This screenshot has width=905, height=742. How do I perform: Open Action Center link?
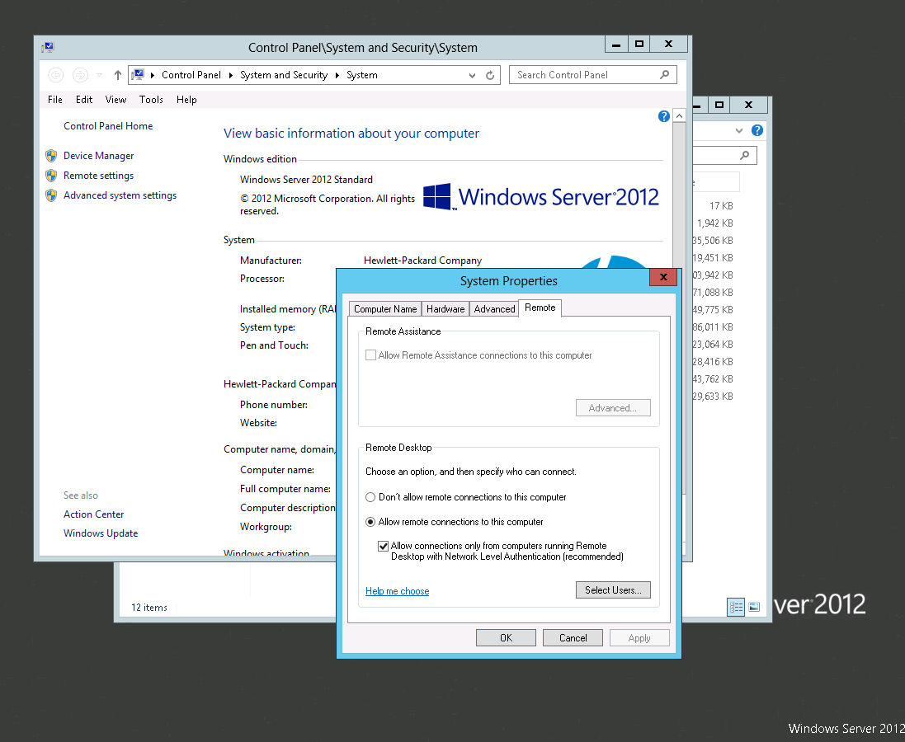click(93, 514)
